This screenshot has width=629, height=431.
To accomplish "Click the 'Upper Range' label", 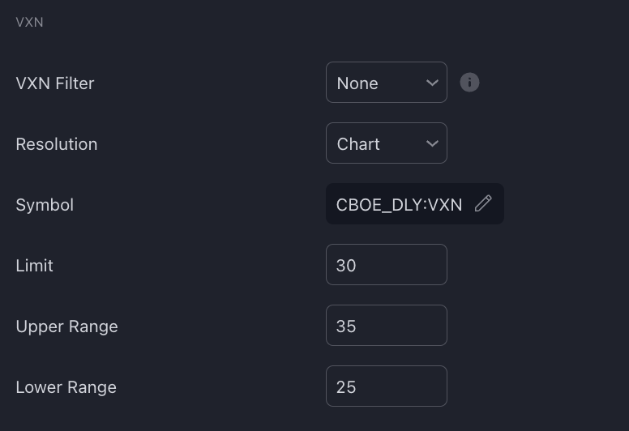I will click(x=66, y=326).
